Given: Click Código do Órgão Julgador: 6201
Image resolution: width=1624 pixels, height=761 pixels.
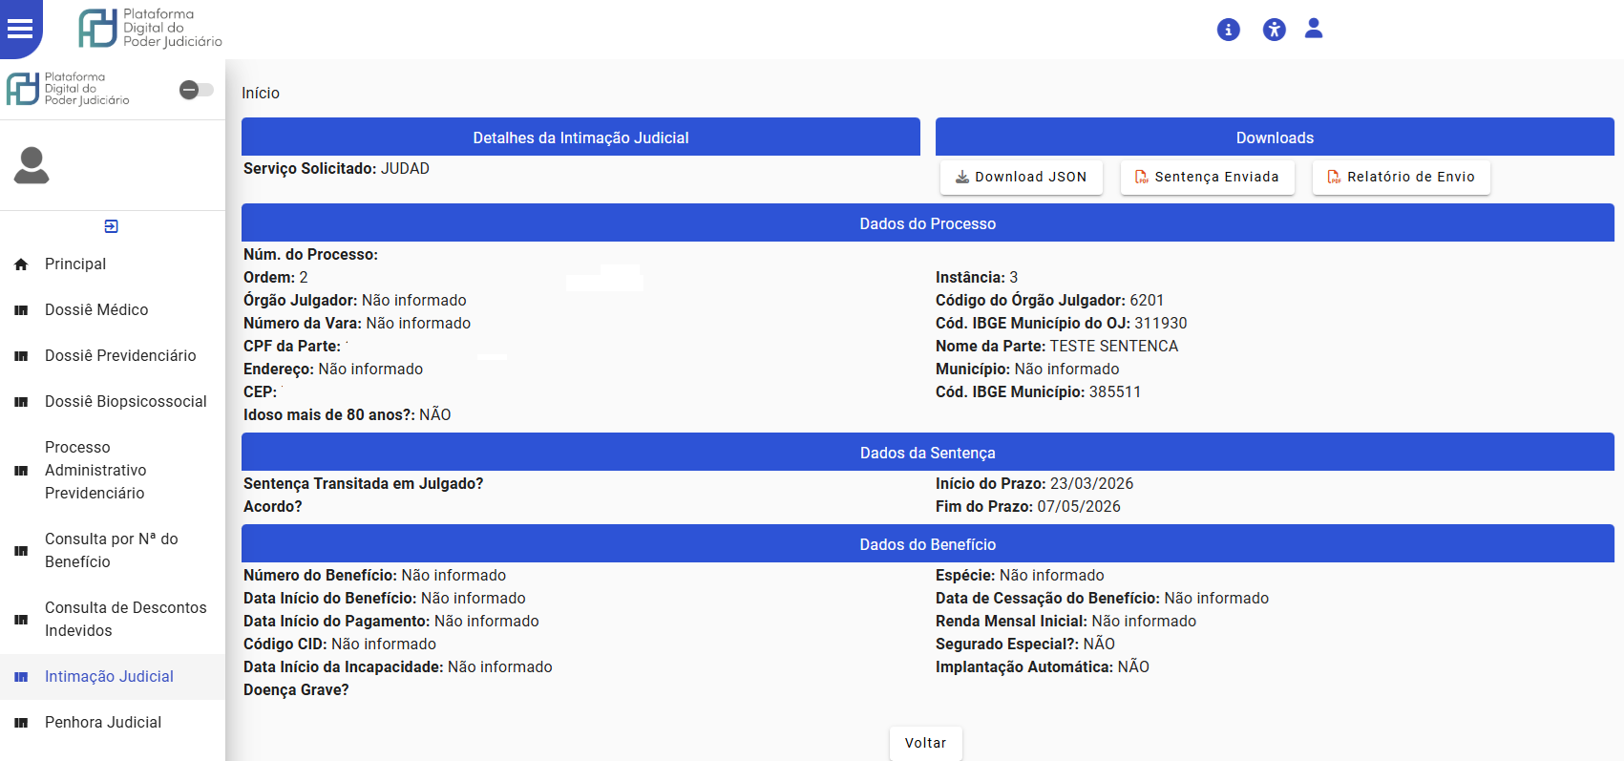Looking at the screenshot, I should [x=1049, y=300].
